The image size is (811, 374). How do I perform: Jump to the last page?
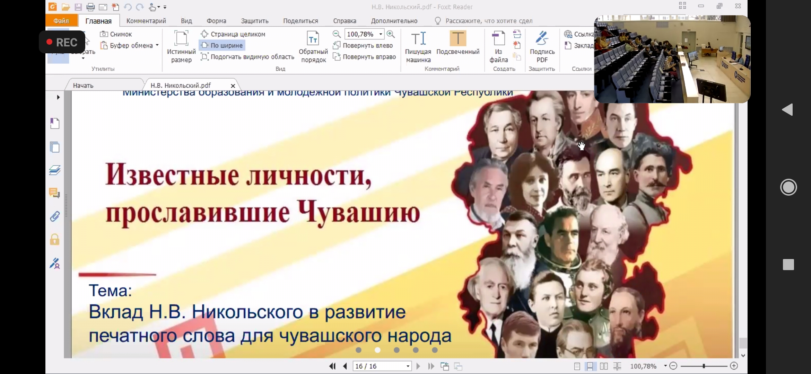click(431, 366)
